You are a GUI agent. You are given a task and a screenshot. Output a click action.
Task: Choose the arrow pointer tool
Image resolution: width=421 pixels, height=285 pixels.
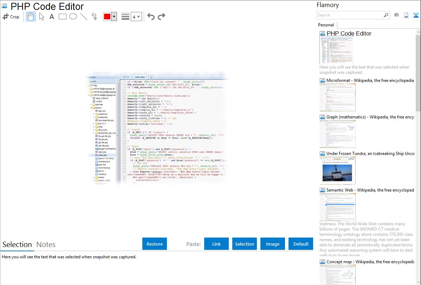pyautogui.click(x=41, y=17)
